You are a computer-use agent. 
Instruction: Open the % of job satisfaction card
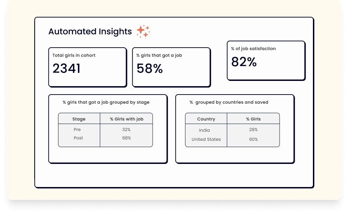[266, 61]
